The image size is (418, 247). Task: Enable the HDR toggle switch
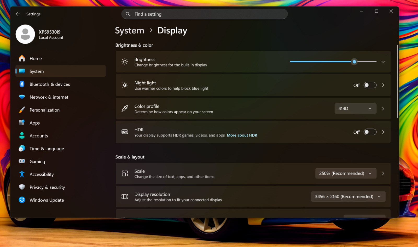[x=370, y=132]
